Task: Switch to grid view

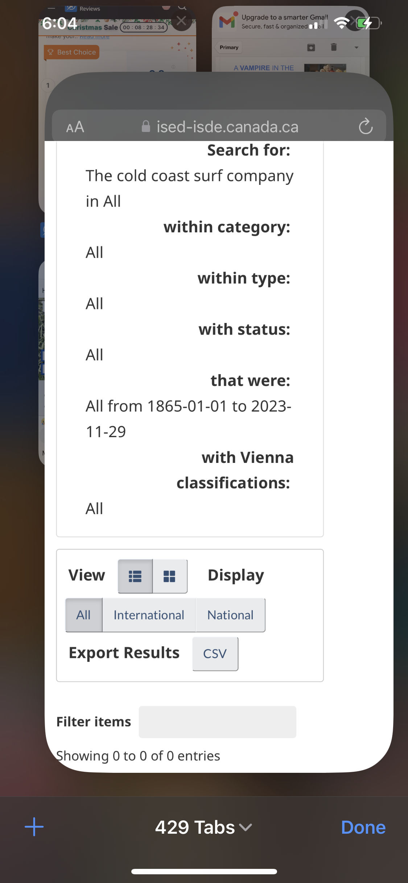Action: (x=170, y=576)
